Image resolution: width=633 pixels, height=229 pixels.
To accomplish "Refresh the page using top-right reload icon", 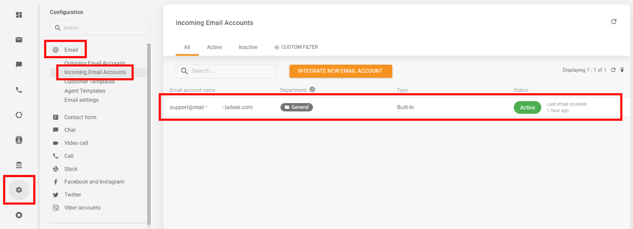I will click(x=614, y=22).
